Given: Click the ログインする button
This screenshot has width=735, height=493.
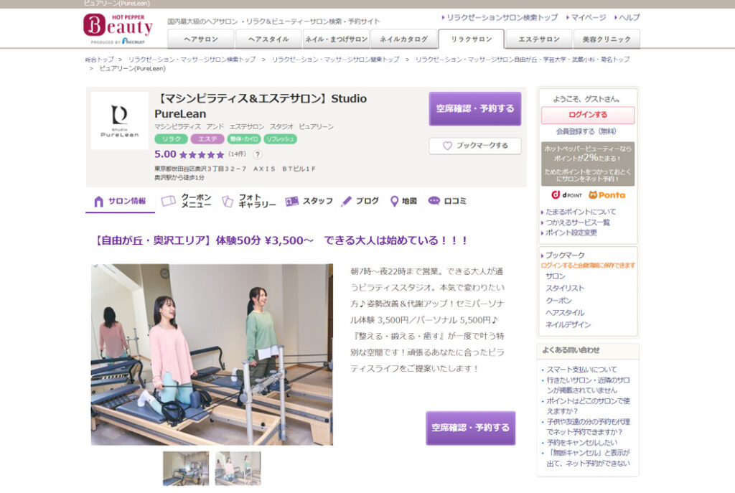Looking at the screenshot, I should 587,115.
